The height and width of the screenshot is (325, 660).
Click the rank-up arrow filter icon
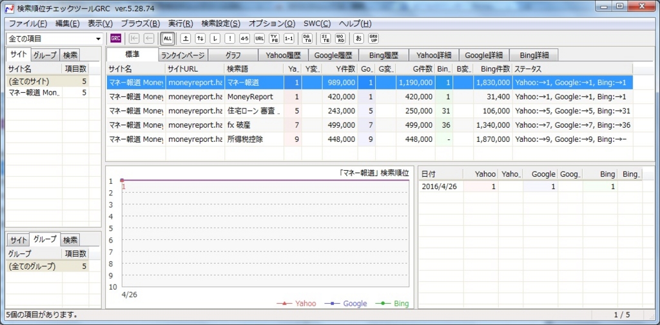tap(186, 39)
